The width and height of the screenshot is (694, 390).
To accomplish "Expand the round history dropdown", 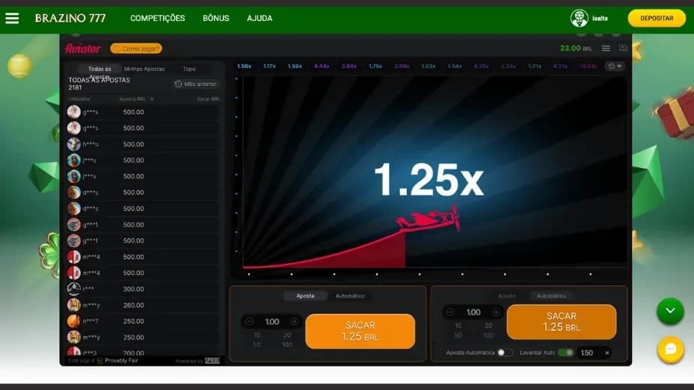I will click(x=615, y=66).
